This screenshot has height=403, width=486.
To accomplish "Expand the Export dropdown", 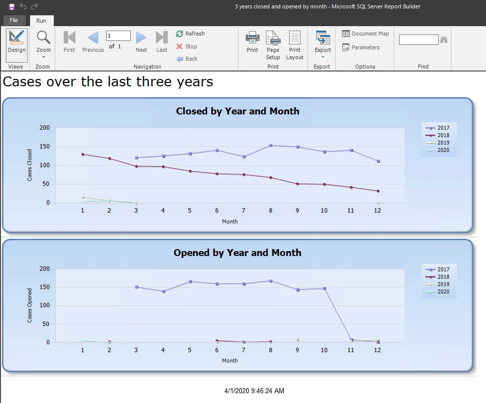I will coord(323,43).
